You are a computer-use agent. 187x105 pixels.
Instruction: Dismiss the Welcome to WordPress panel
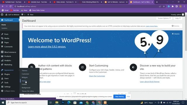176,34
